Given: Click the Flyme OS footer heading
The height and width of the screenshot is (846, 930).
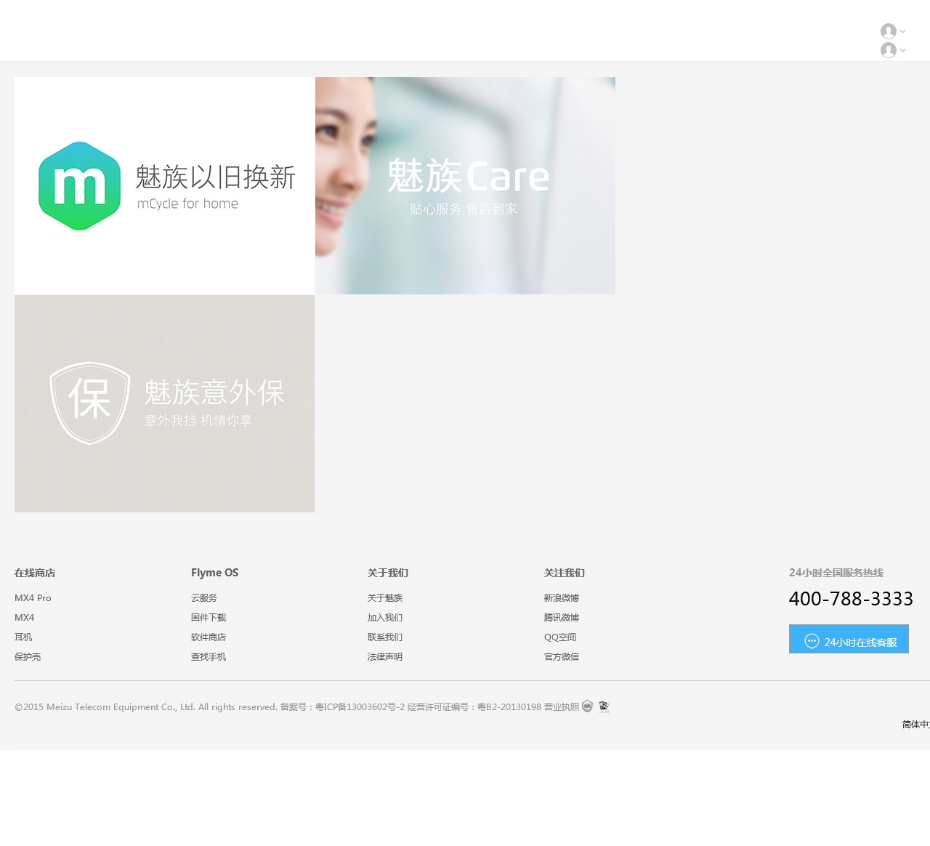Looking at the screenshot, I should pos(214,573).
